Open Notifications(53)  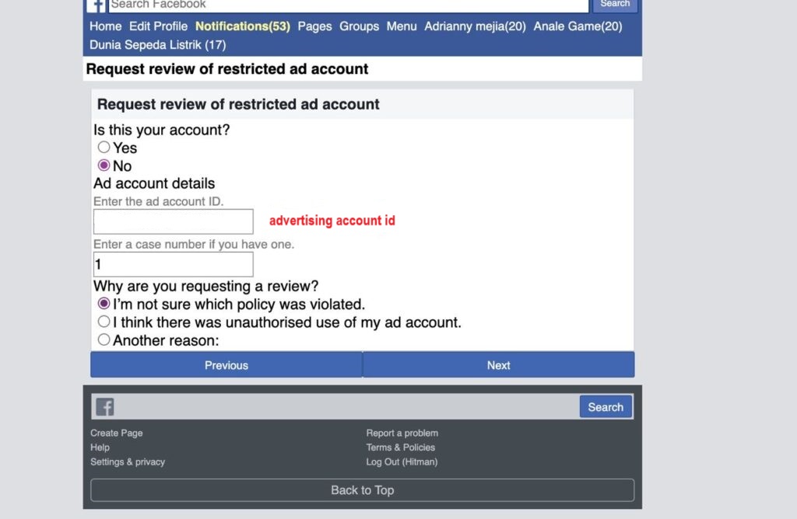(243, 26)
